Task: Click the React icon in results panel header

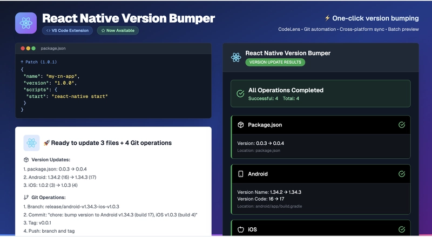Action: click(236, 57)
